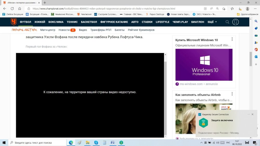
Task: Open the Favorites list icon
Action: coord(232,9)
